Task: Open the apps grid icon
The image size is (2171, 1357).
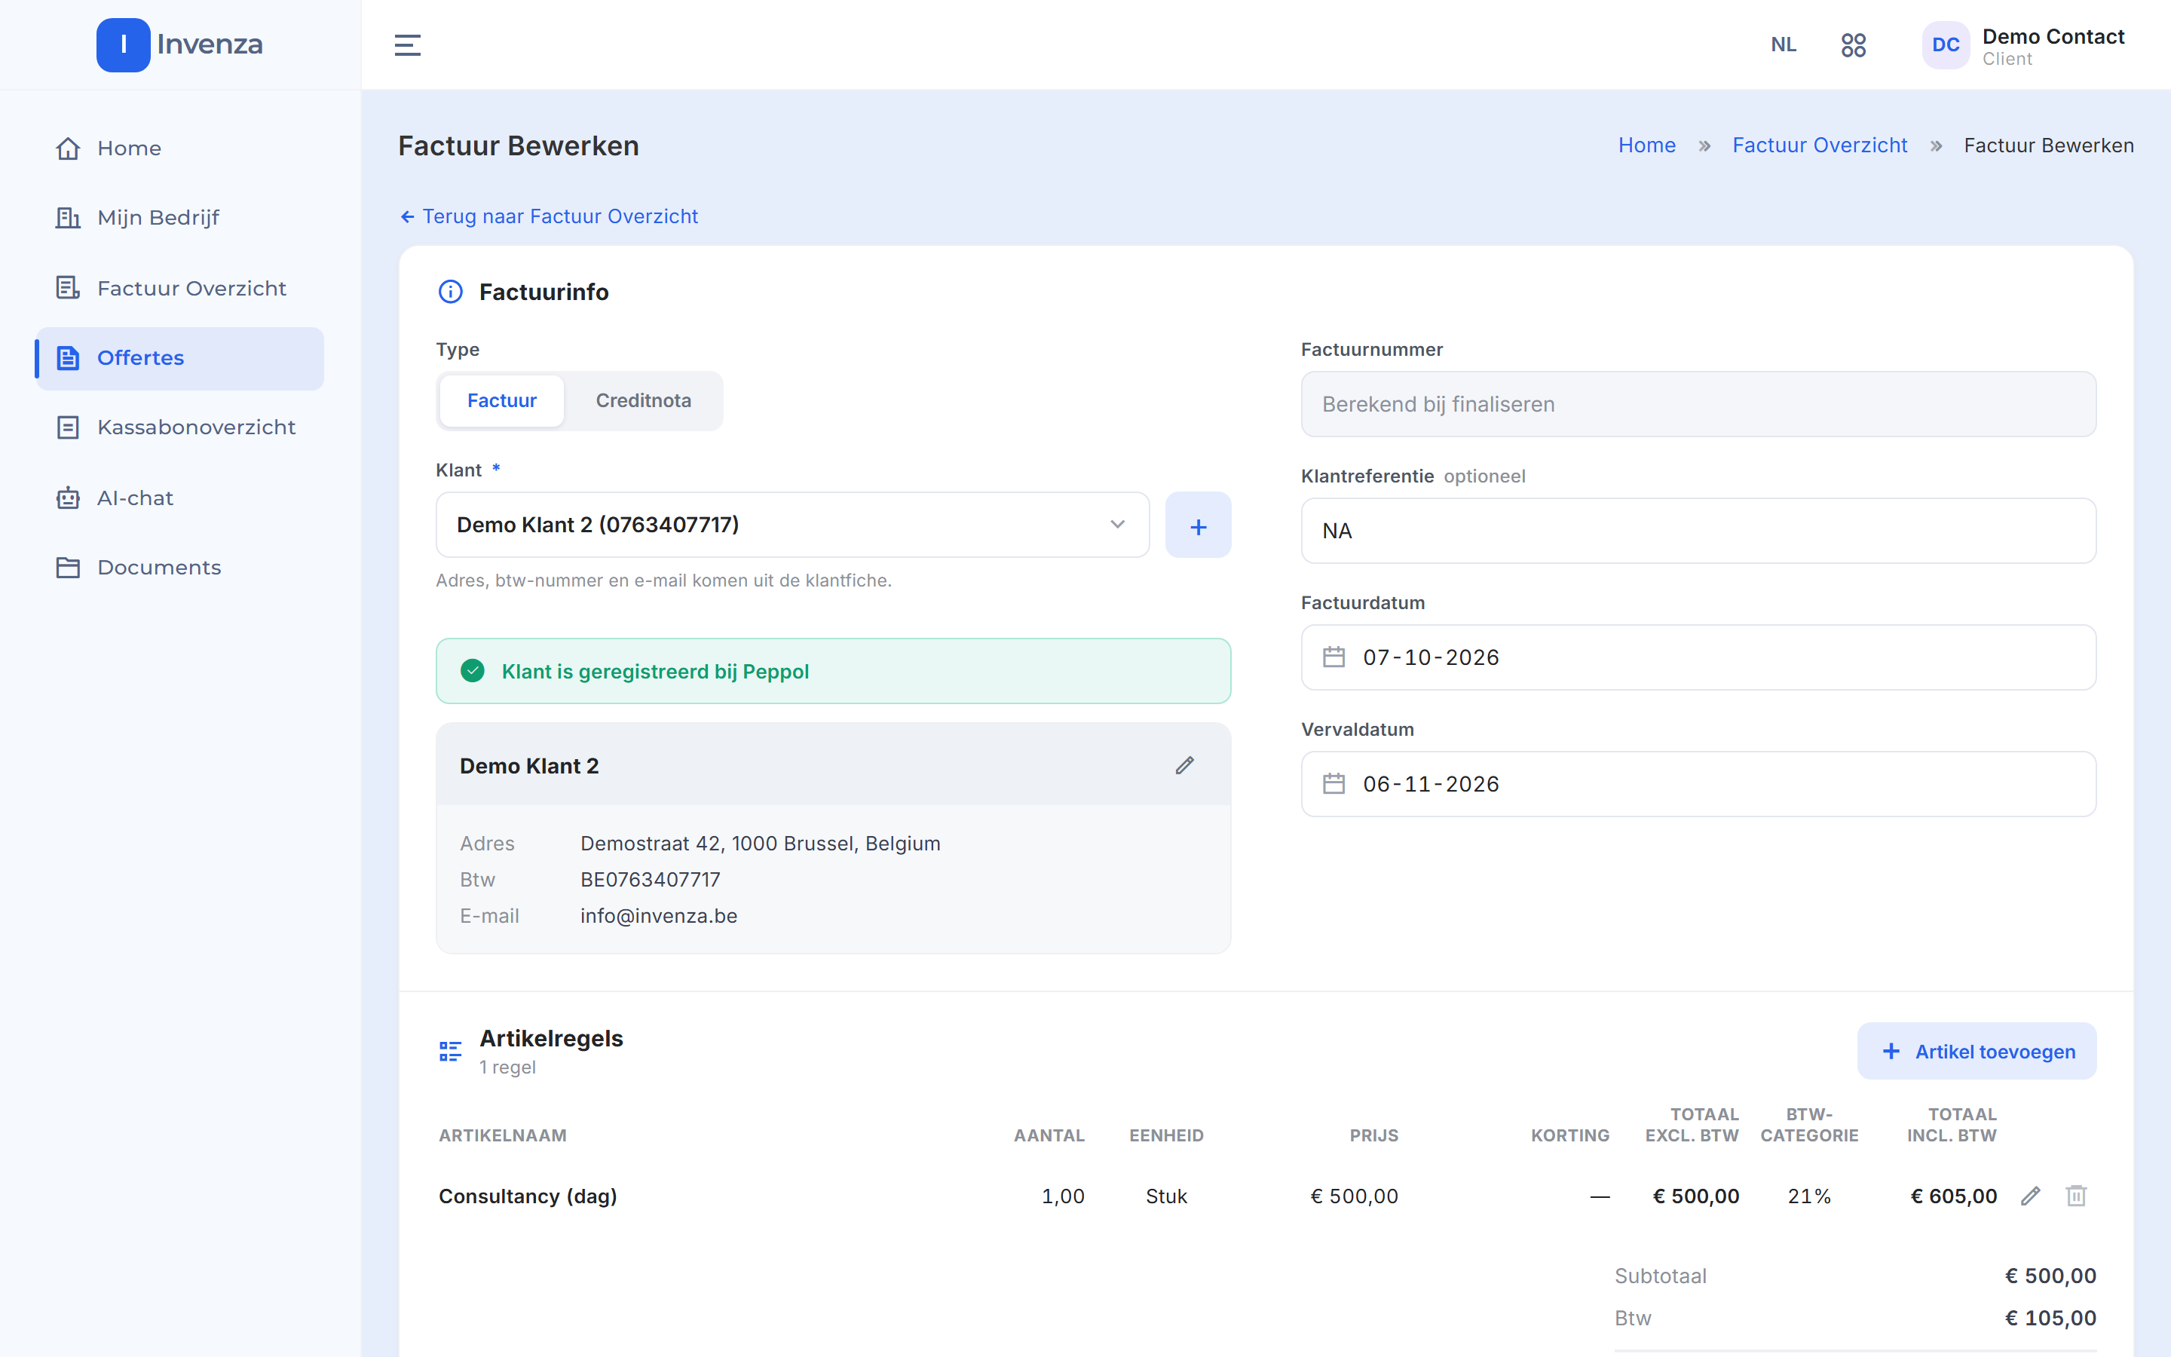Action: (1854, 45)
